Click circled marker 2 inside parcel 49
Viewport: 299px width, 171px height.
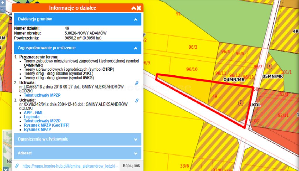click(x=241, y=103)
